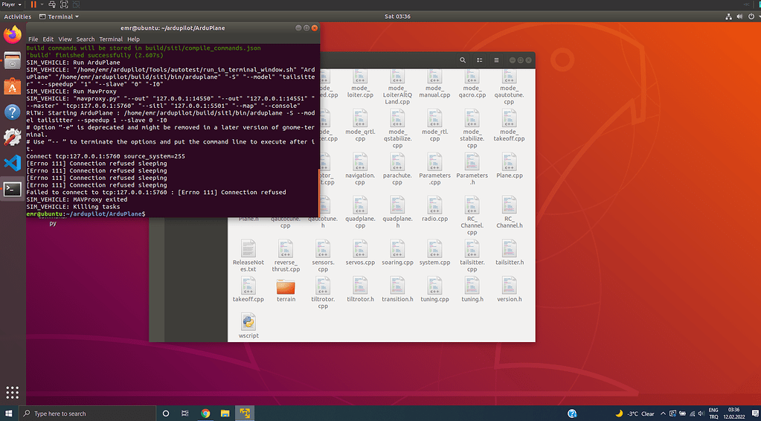Click the Activities button

(18, 16)
